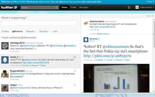Click photo media icon on renat_f tweet
The image size is (155, 97).
pos(75,57)
